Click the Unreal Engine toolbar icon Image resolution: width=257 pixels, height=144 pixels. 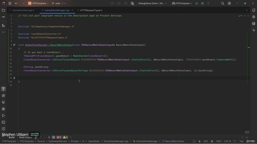pyautogui.click(x=133, y=3)
